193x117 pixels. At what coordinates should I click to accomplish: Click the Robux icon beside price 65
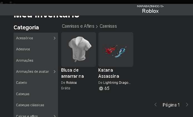tap(101, 89)
